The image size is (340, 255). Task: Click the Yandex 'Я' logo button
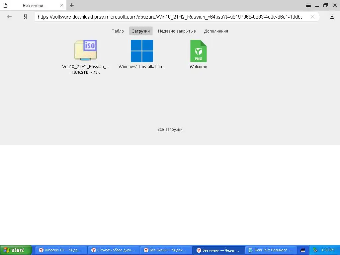25,17
